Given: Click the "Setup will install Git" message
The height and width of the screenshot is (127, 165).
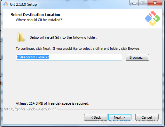Looking at the screenshot, I should [63, 37].
